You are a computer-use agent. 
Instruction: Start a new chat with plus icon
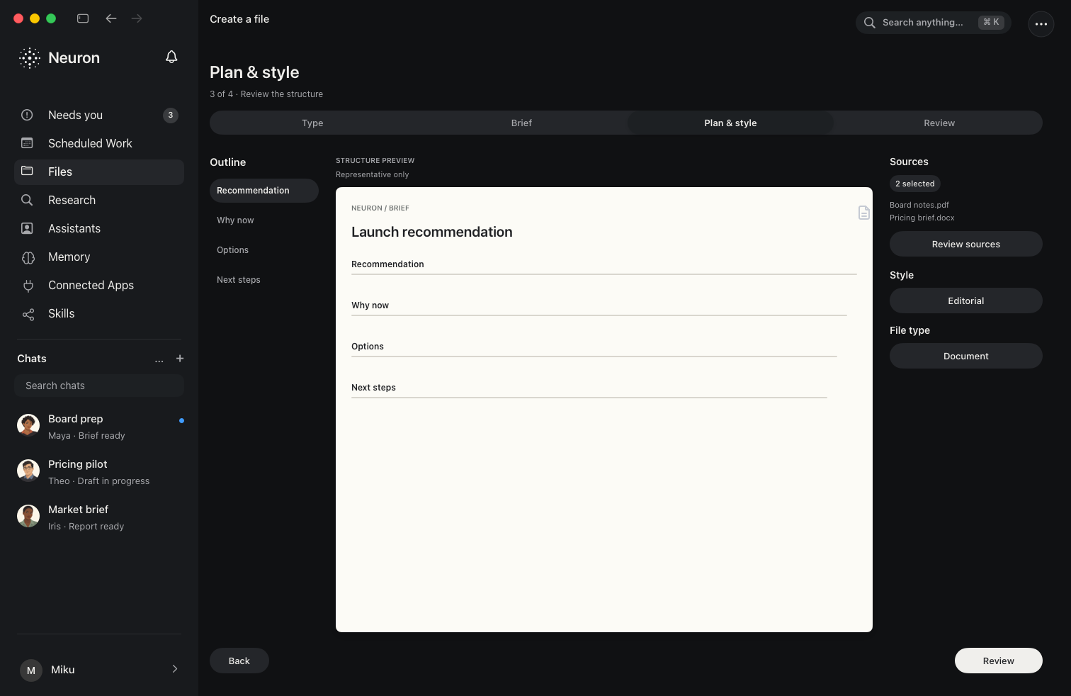(180, 359)
